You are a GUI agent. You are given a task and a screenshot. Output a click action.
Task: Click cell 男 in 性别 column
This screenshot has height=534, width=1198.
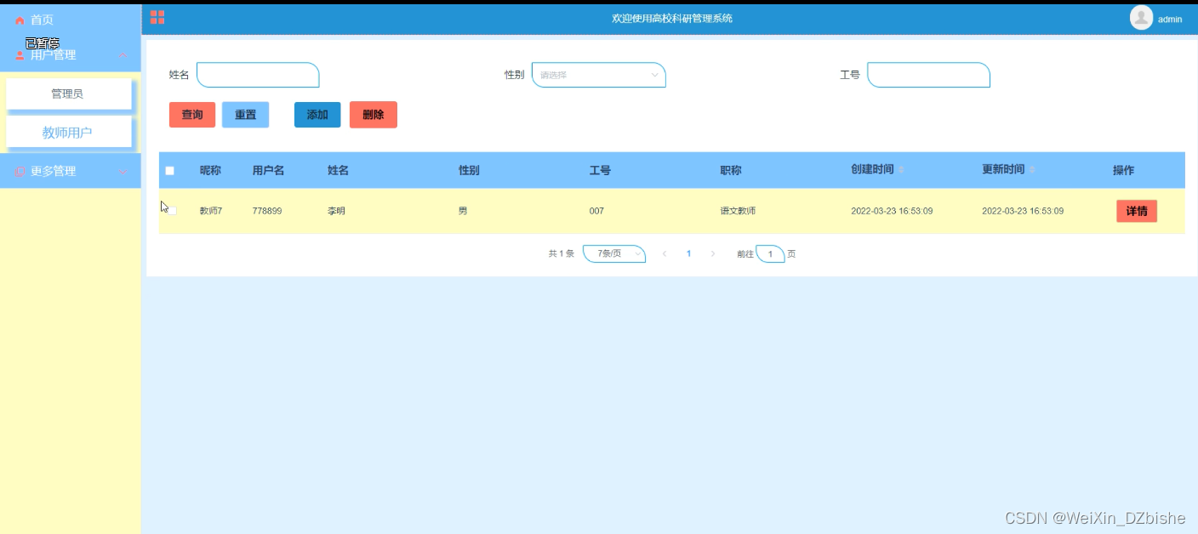point(463,211)
